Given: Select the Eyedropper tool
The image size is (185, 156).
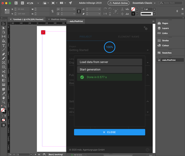Looking at the screenshot, I should [x=3, y=94].
